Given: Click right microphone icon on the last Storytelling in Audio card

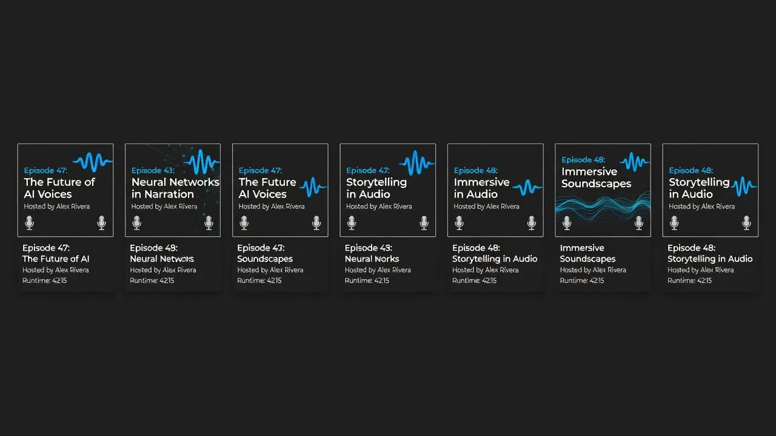Looking at the screenshot, I should point(746,223).
